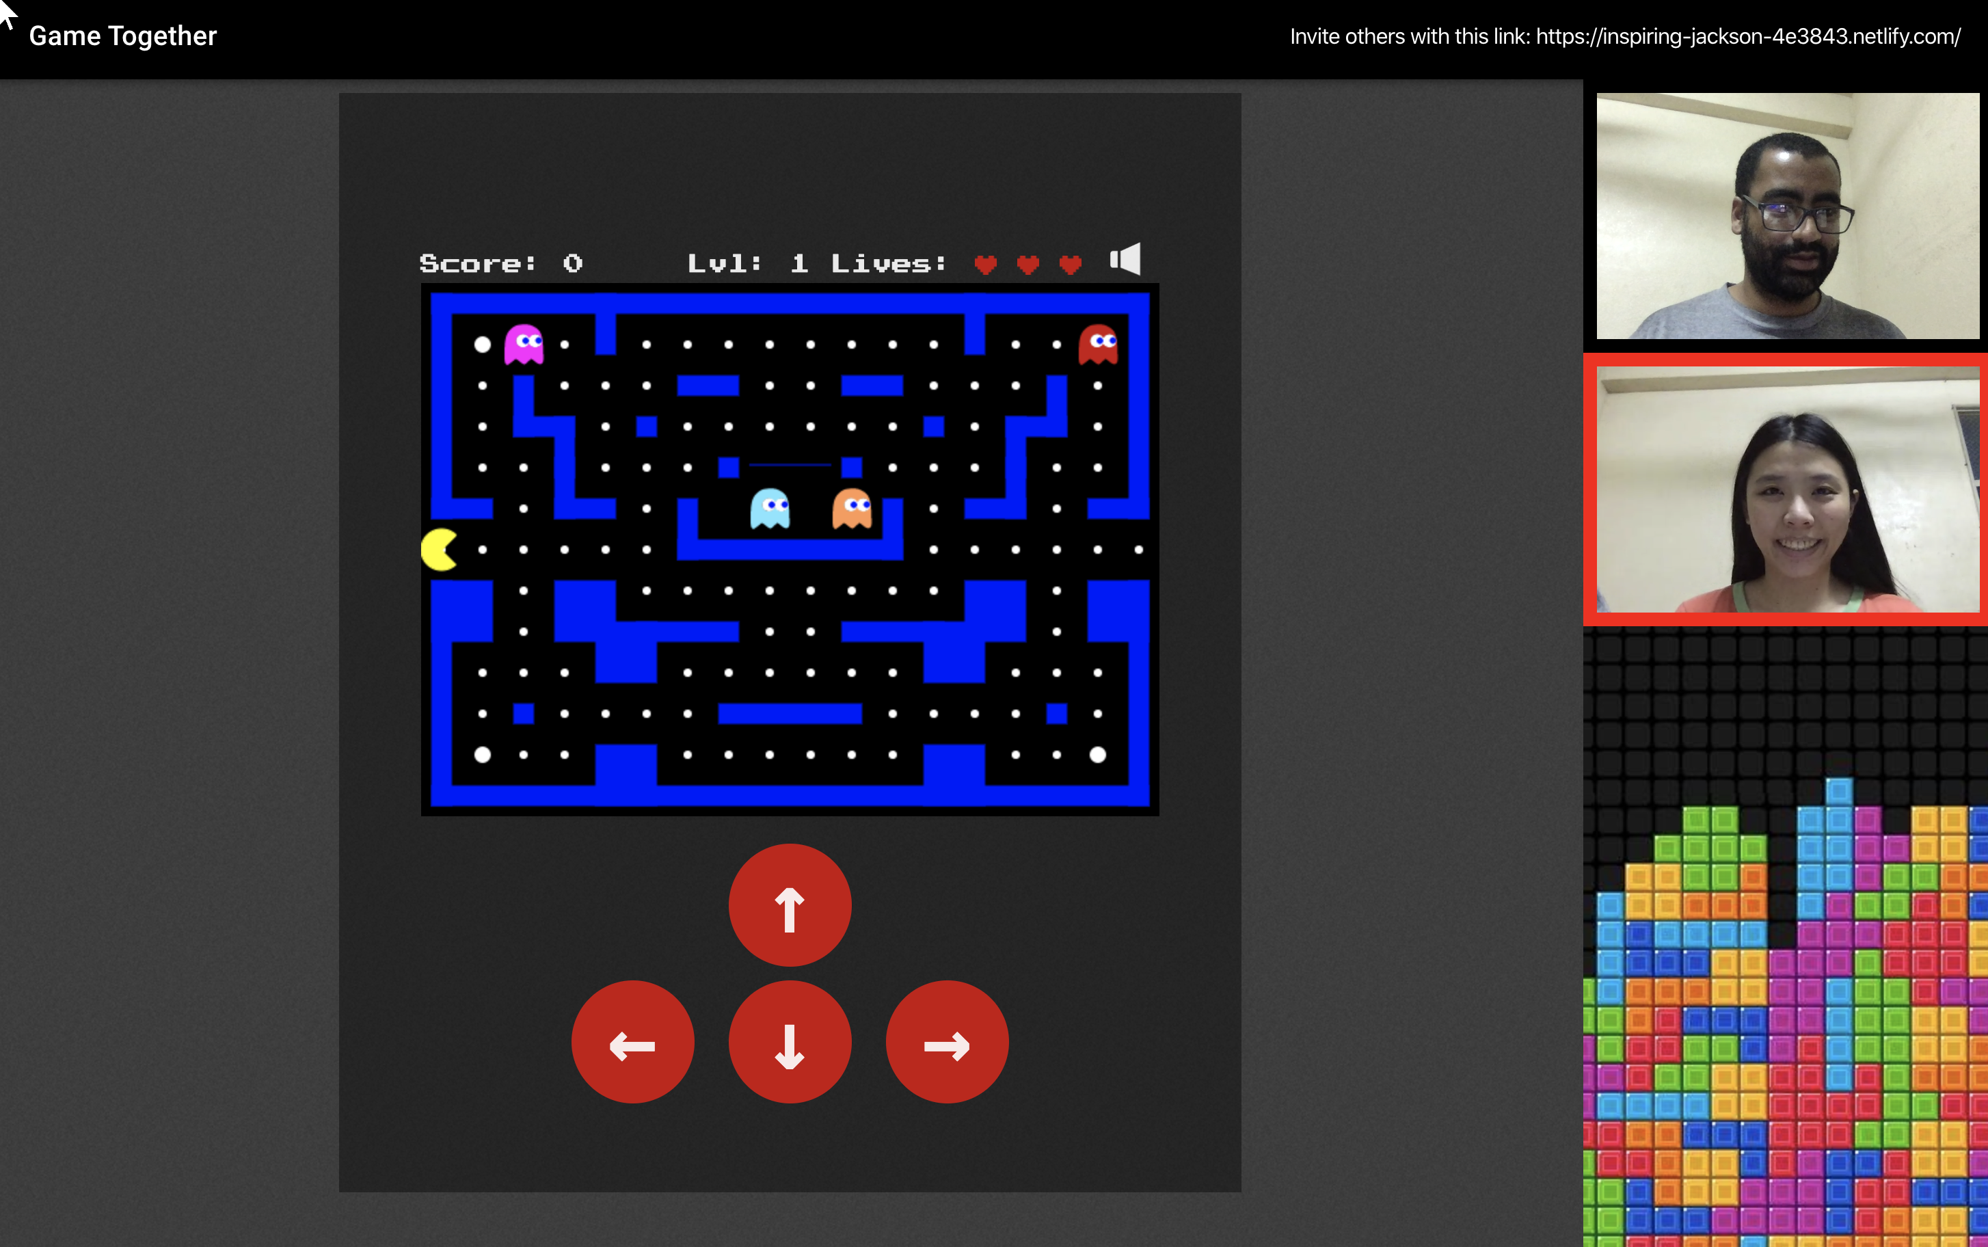Click the middle lives heart
The image size is (1988, 1247).
coord(1027,265)
